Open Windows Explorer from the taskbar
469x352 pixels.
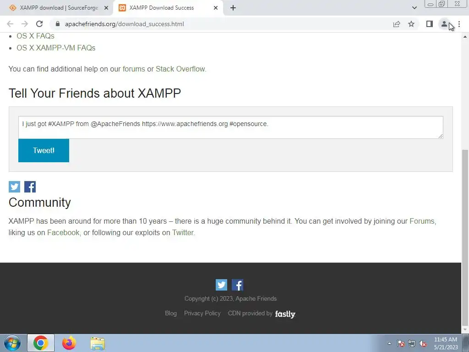[98, 343]
